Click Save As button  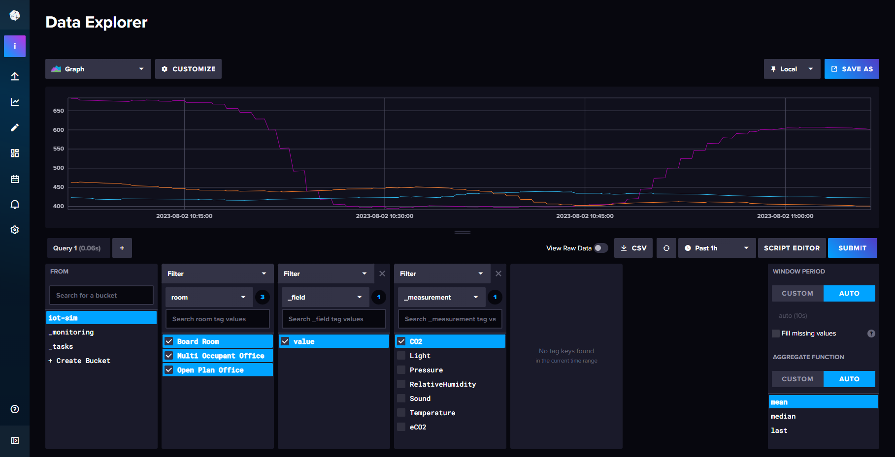click(x=852, y=69)
